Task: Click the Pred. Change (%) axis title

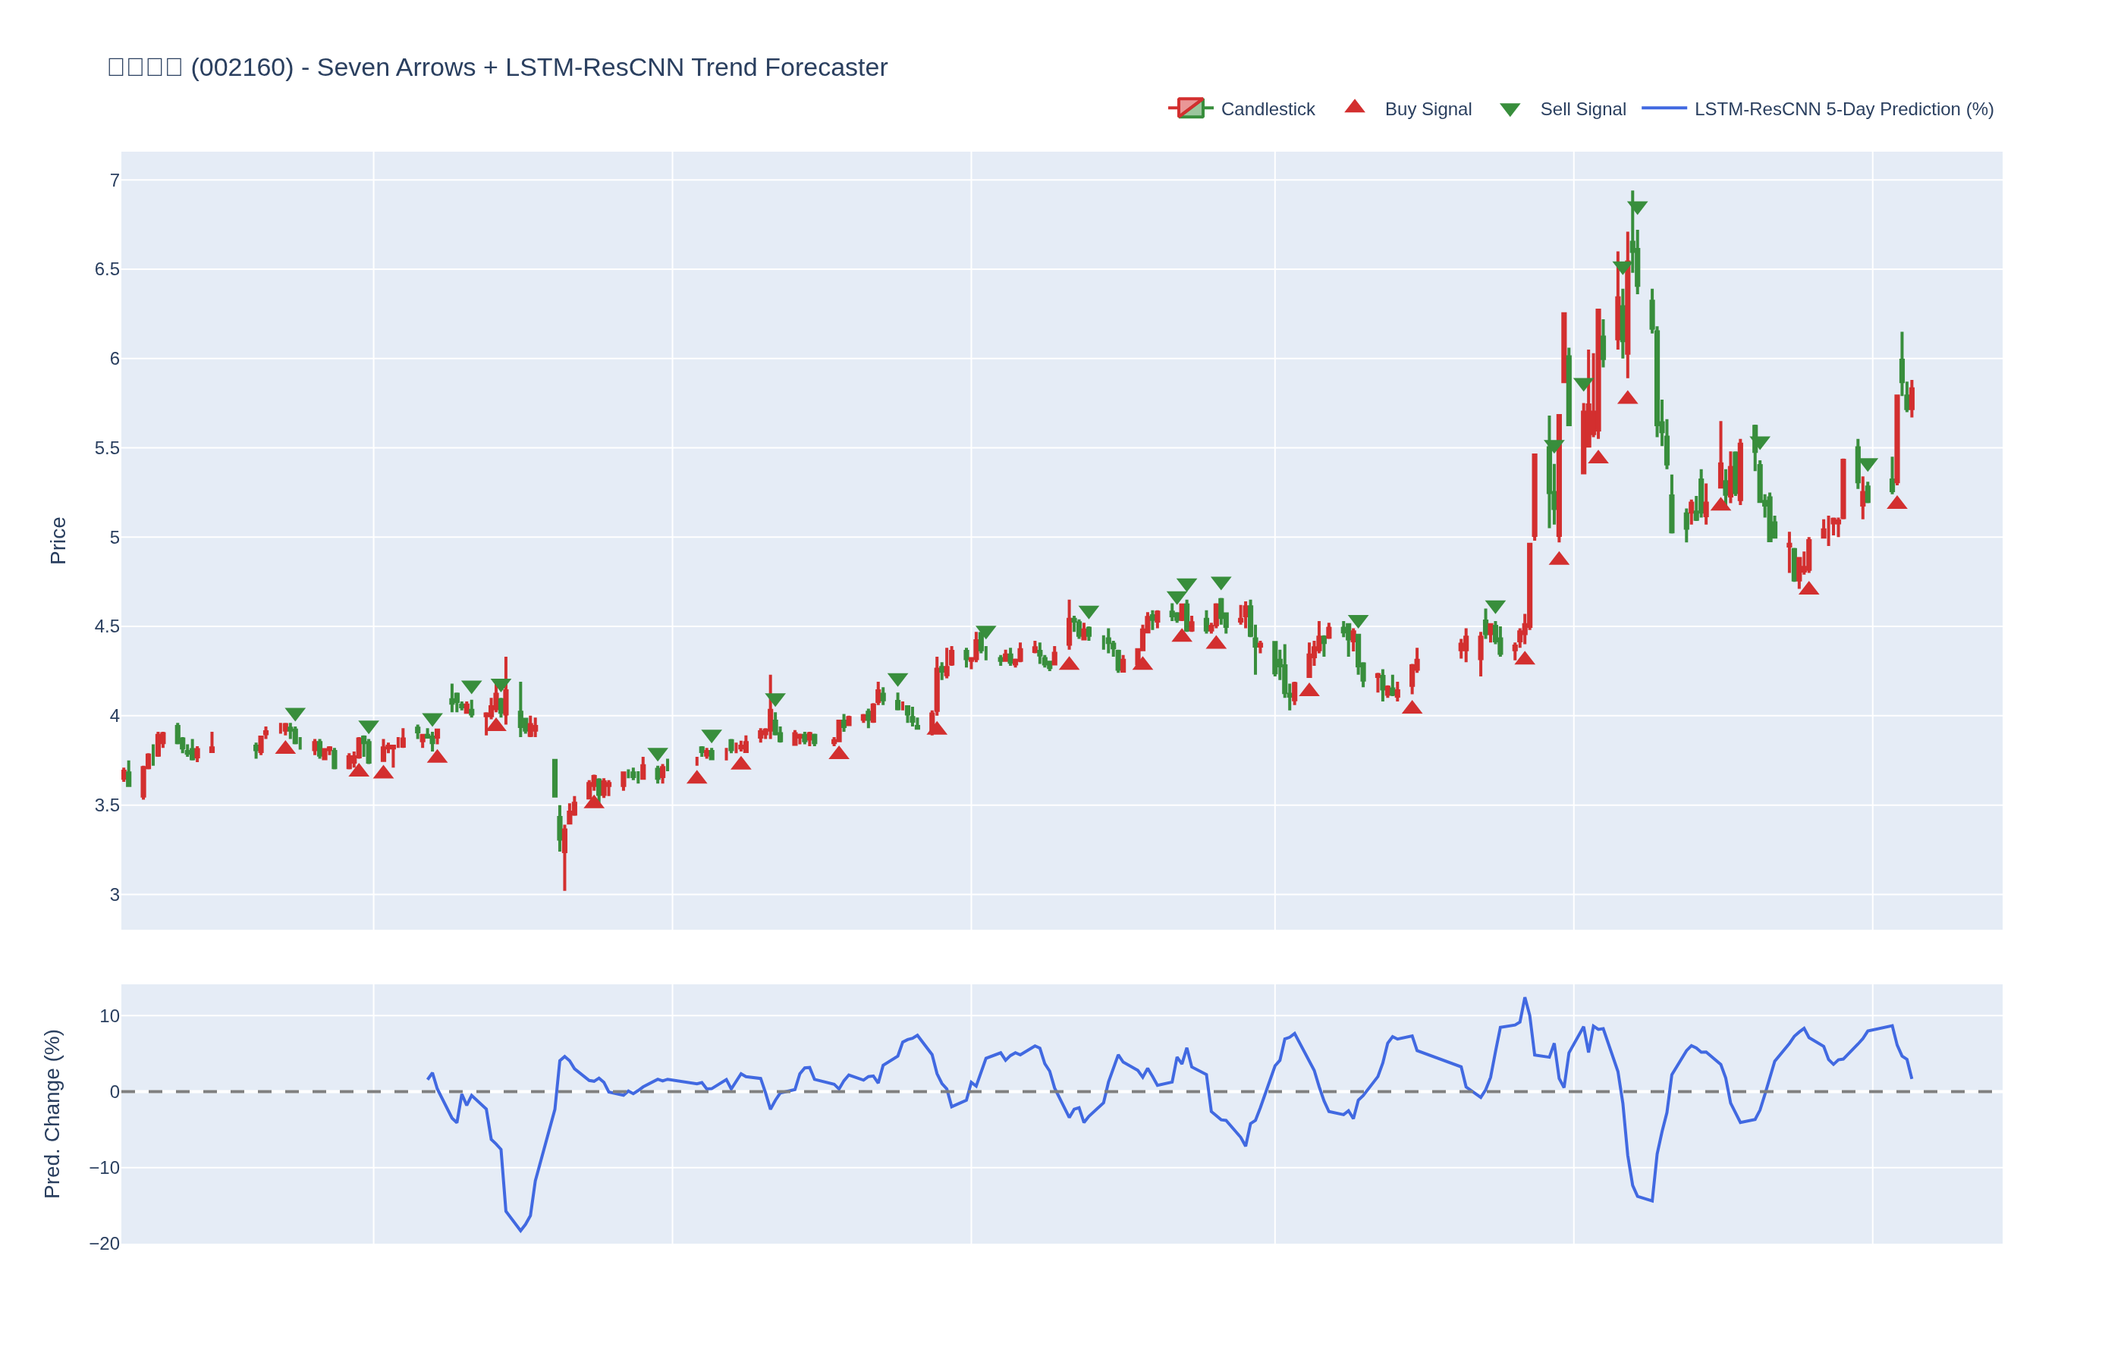Action: click(52, 1113)
